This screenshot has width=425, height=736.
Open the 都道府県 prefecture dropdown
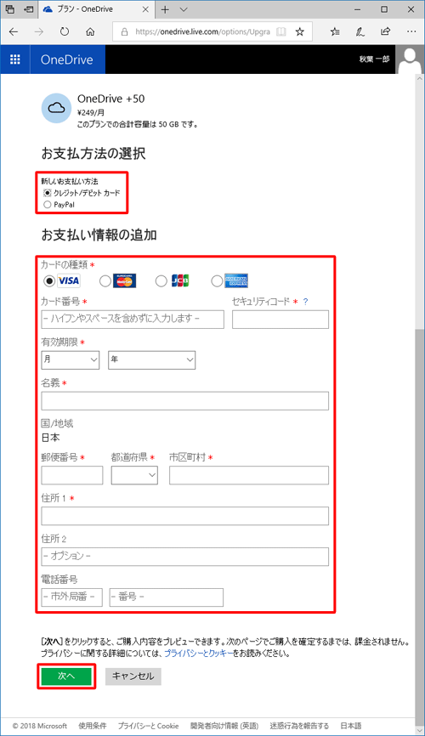134,475
